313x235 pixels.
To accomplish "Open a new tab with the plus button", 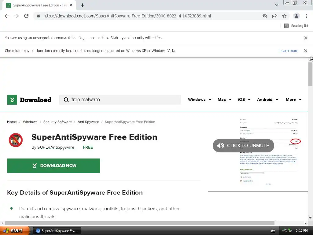I will (x=83, y=6).
